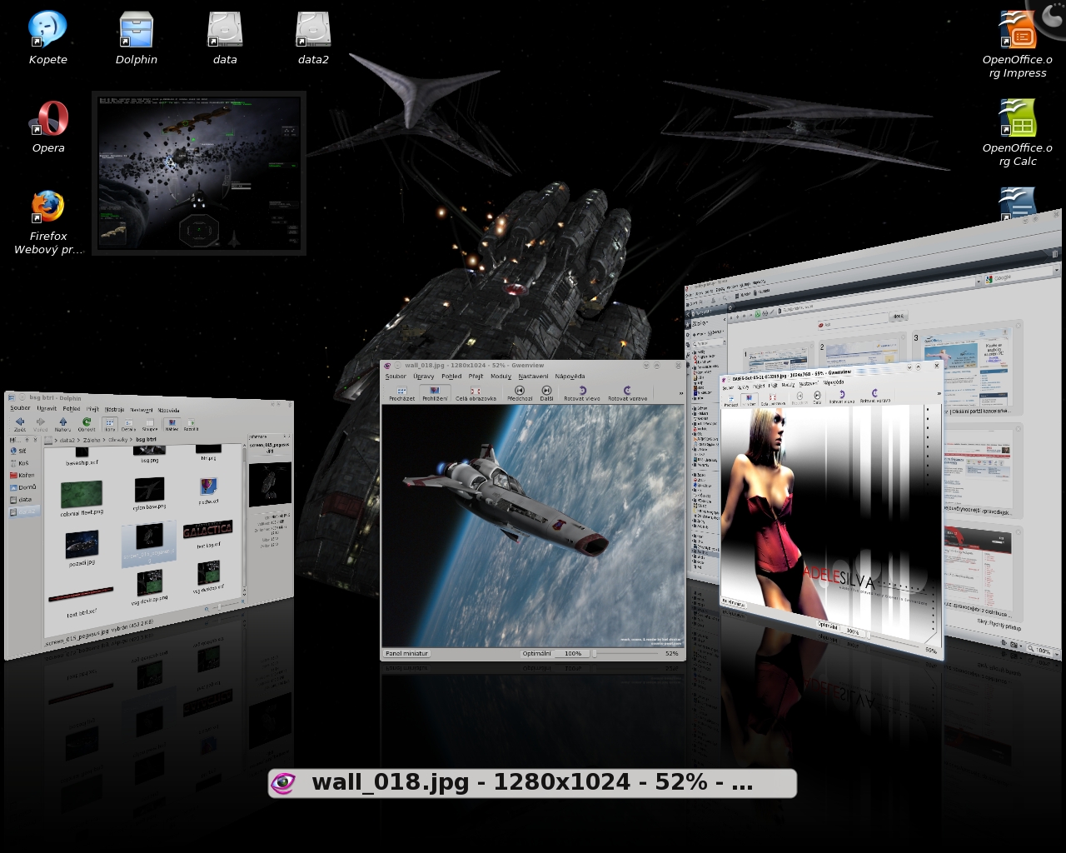
Task: Select Síť in Dolphin places panel
Action: (18, 451)
